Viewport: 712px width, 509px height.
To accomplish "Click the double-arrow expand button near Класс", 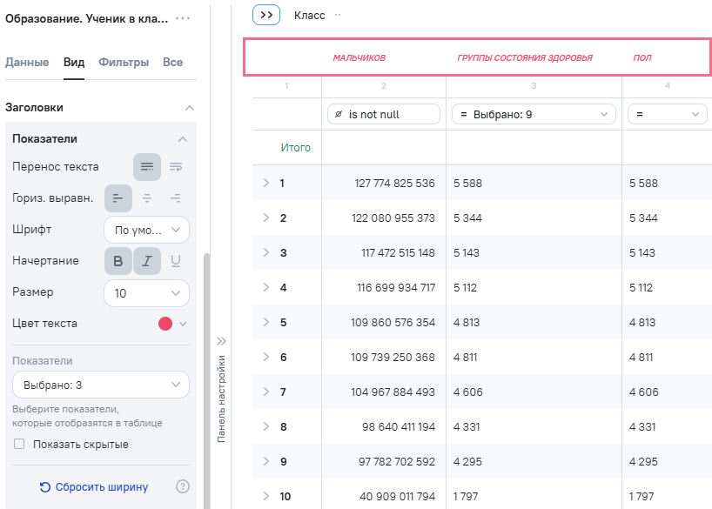I will (266, 15).
